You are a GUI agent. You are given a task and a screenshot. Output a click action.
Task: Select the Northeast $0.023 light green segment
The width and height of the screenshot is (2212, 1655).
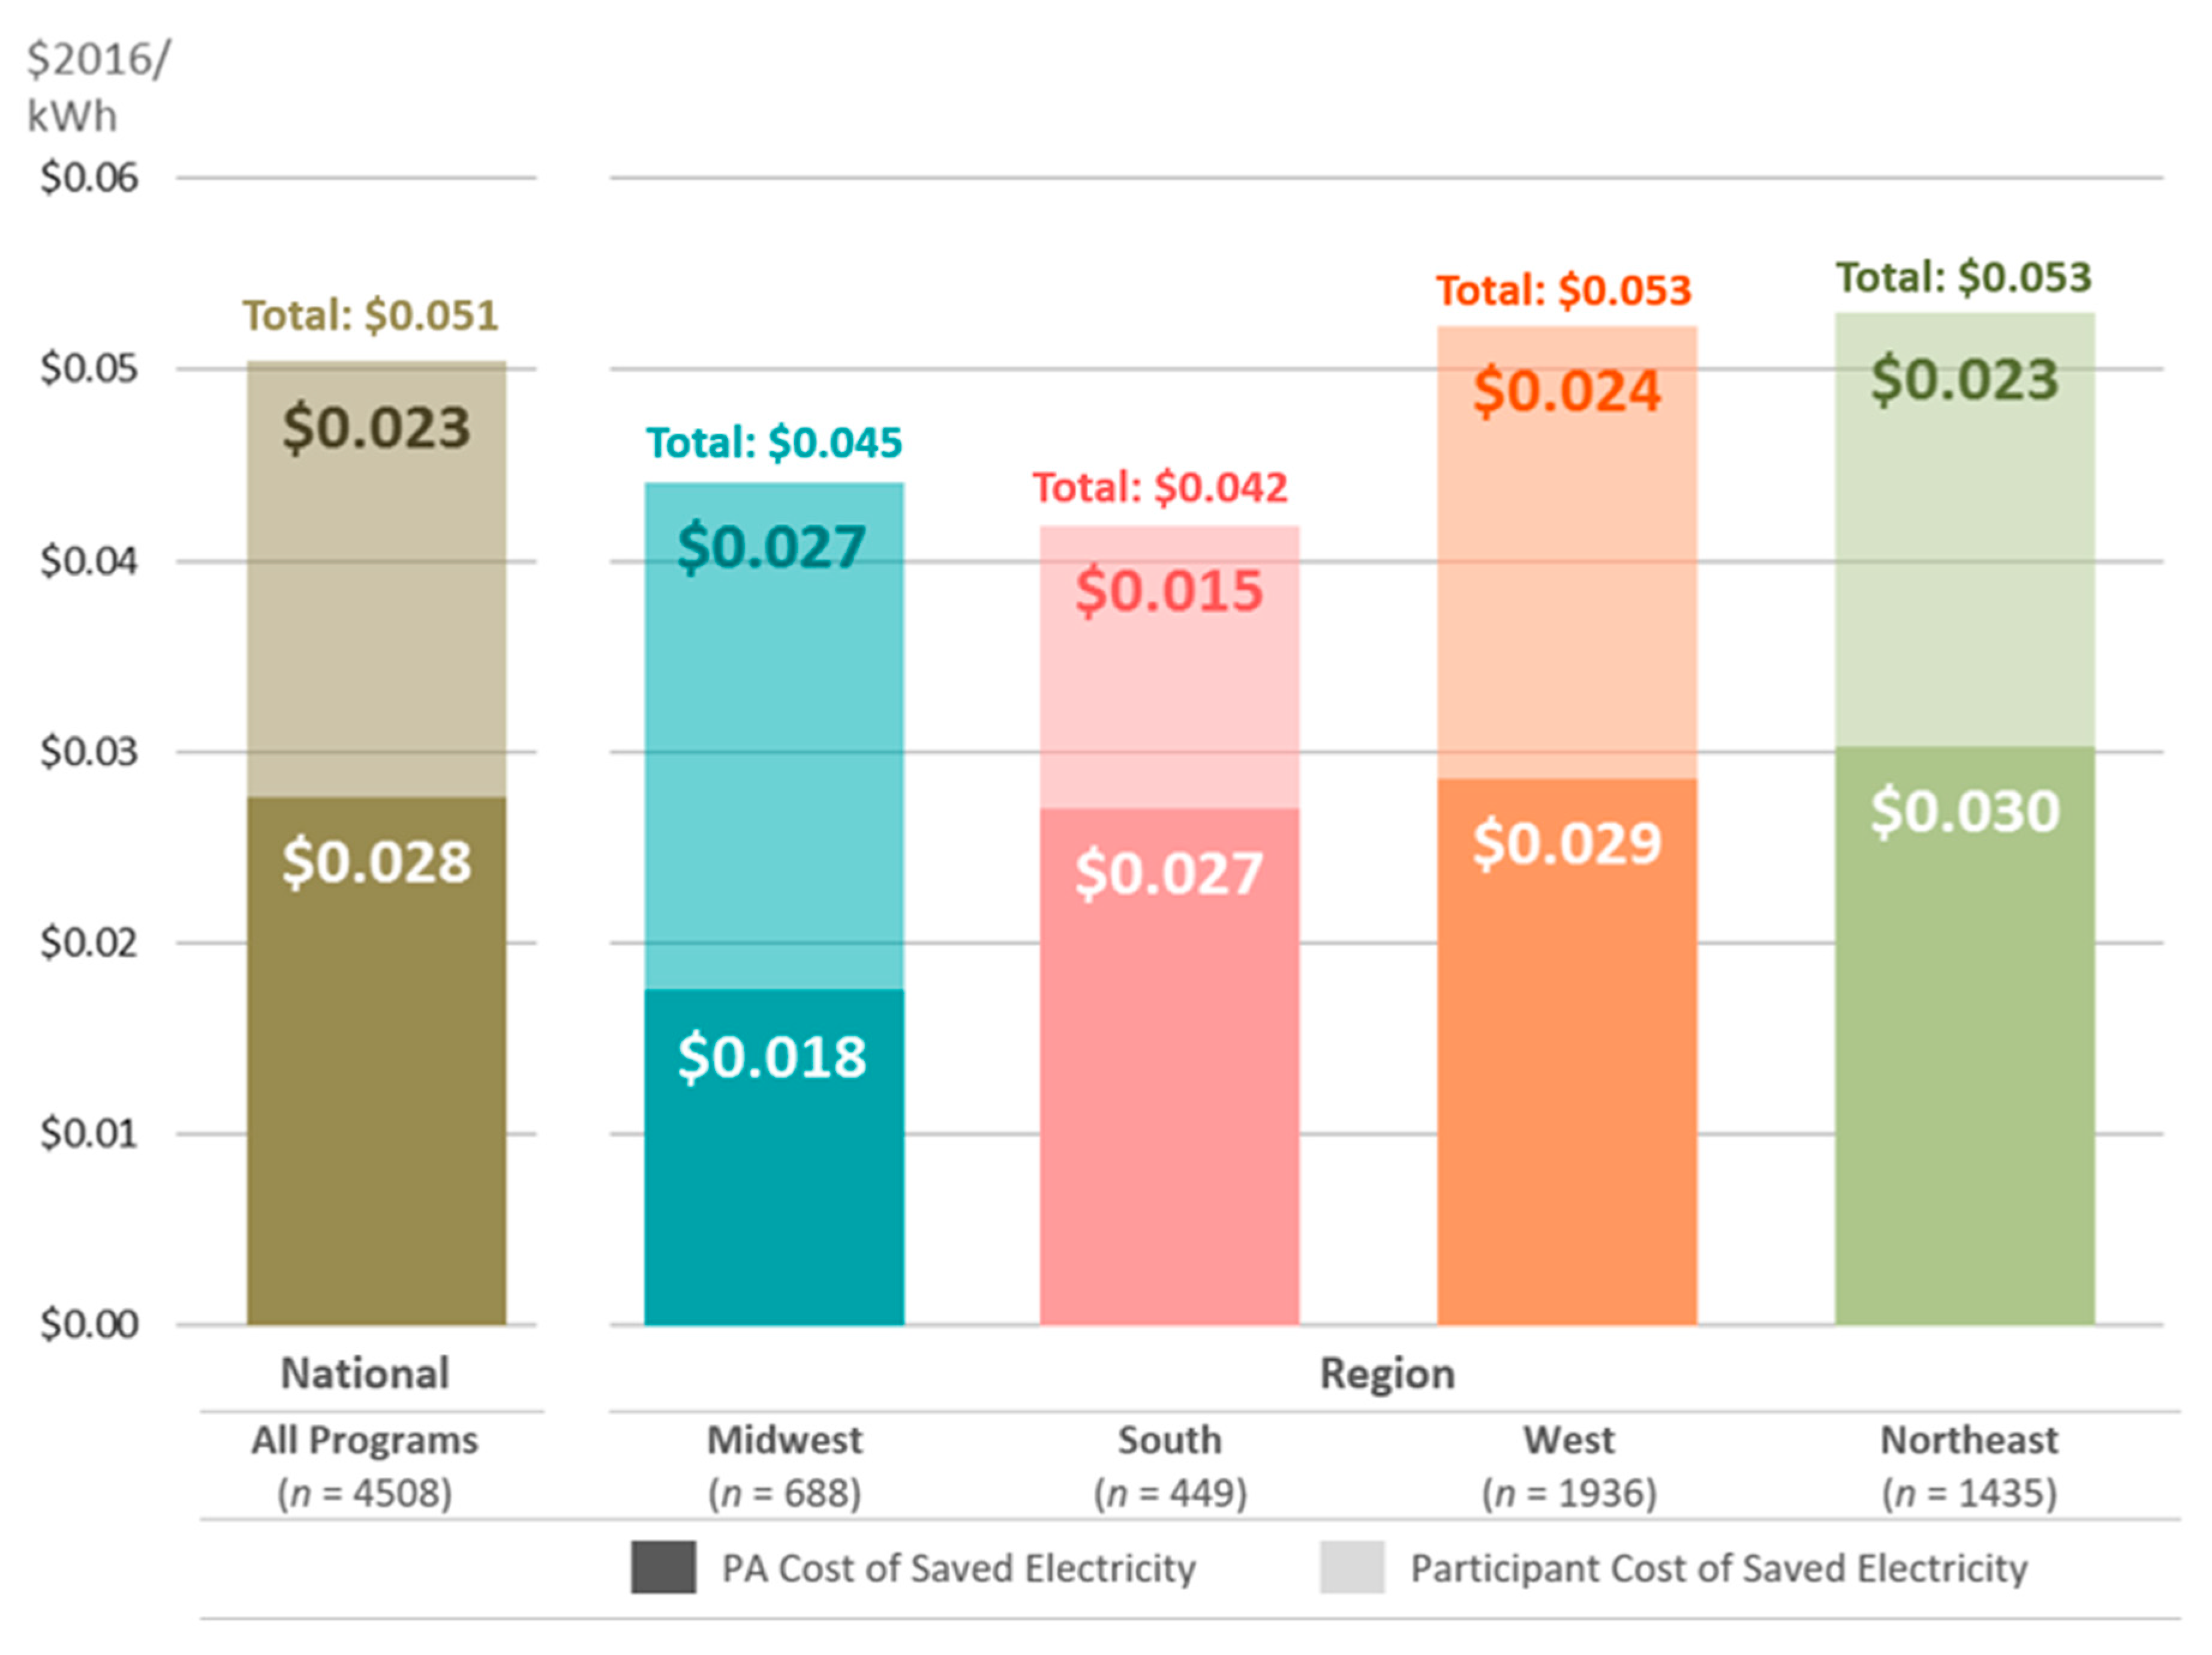point(1964,530)
